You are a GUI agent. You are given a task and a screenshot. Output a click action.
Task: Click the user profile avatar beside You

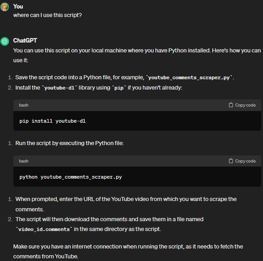[x=4, y=7]
